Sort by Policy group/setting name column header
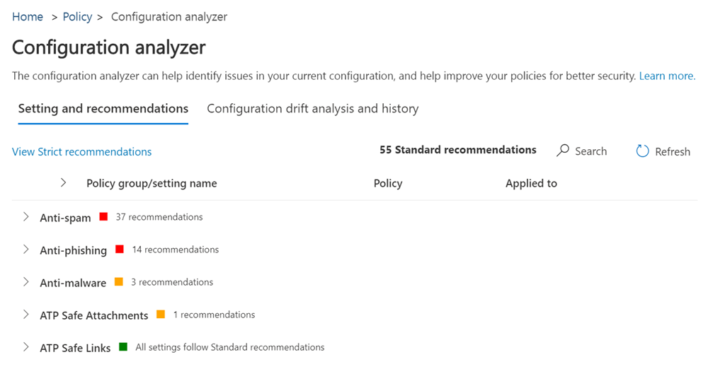The image size is (725, 386). click(152, 183)
